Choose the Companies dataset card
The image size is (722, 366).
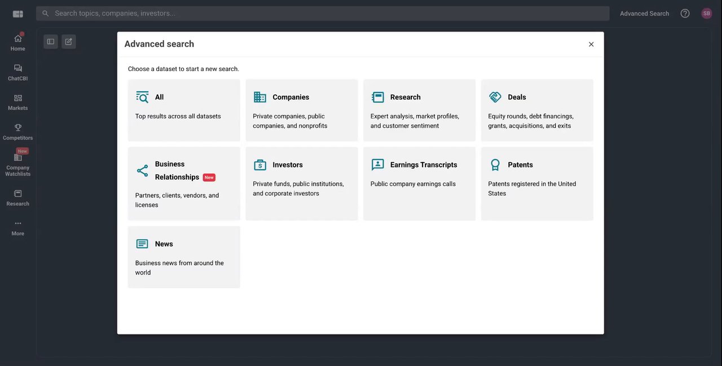(x=301, y=110)
